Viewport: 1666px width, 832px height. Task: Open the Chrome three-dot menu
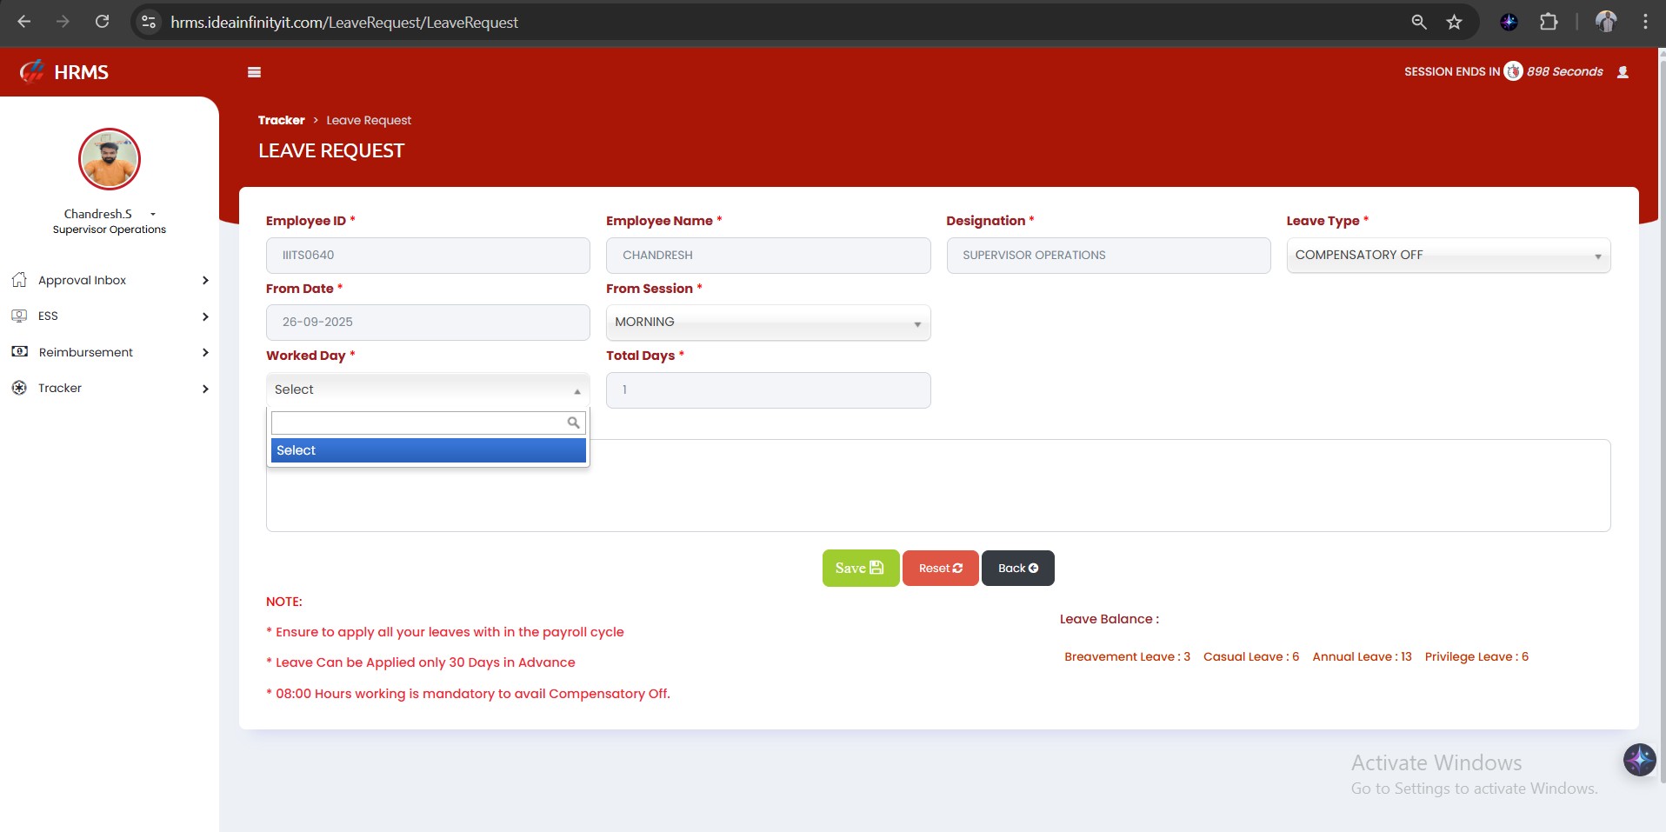[x=1645, y=22]
